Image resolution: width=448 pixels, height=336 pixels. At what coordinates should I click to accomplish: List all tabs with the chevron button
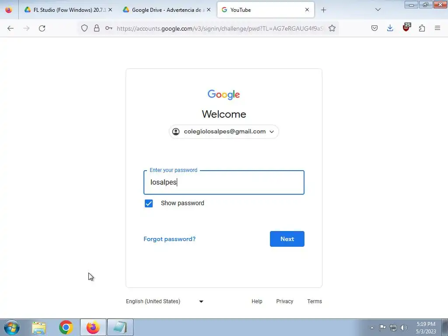[378, 10]
